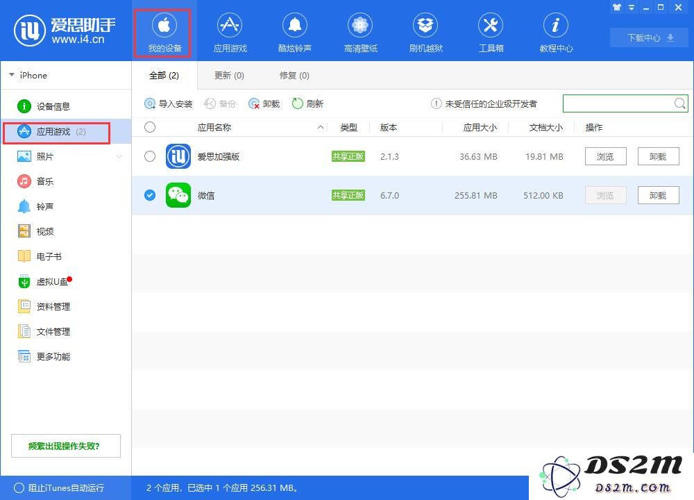Open 应用游戏 store in top toolbar
694x500 pixels.
230,33
